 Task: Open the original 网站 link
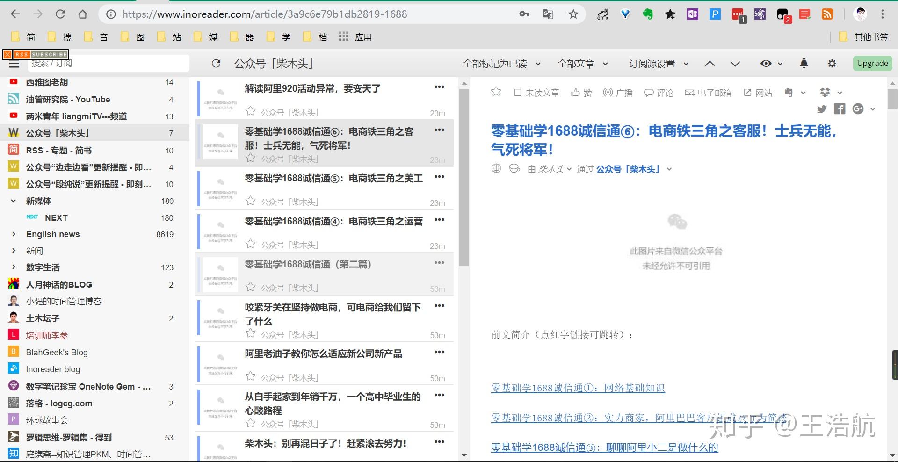[758, 93]
